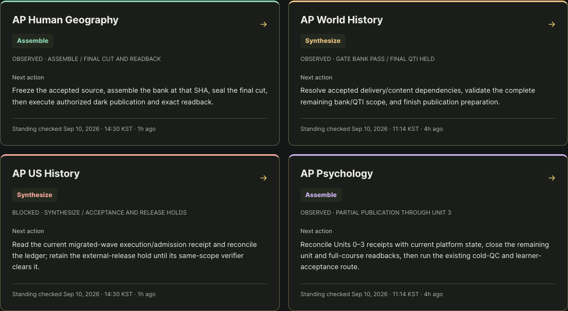Open AP World History card arrow
The width and height of the screenshot is (568, 311).
(x=552, y=24)
